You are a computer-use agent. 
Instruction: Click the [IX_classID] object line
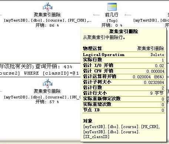96,137
